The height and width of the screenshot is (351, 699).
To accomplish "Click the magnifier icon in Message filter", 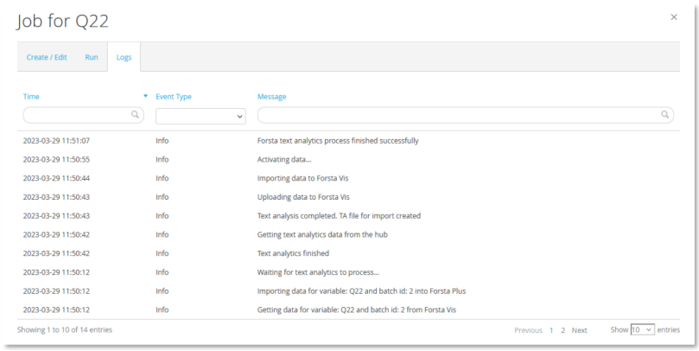I will 665,115.
